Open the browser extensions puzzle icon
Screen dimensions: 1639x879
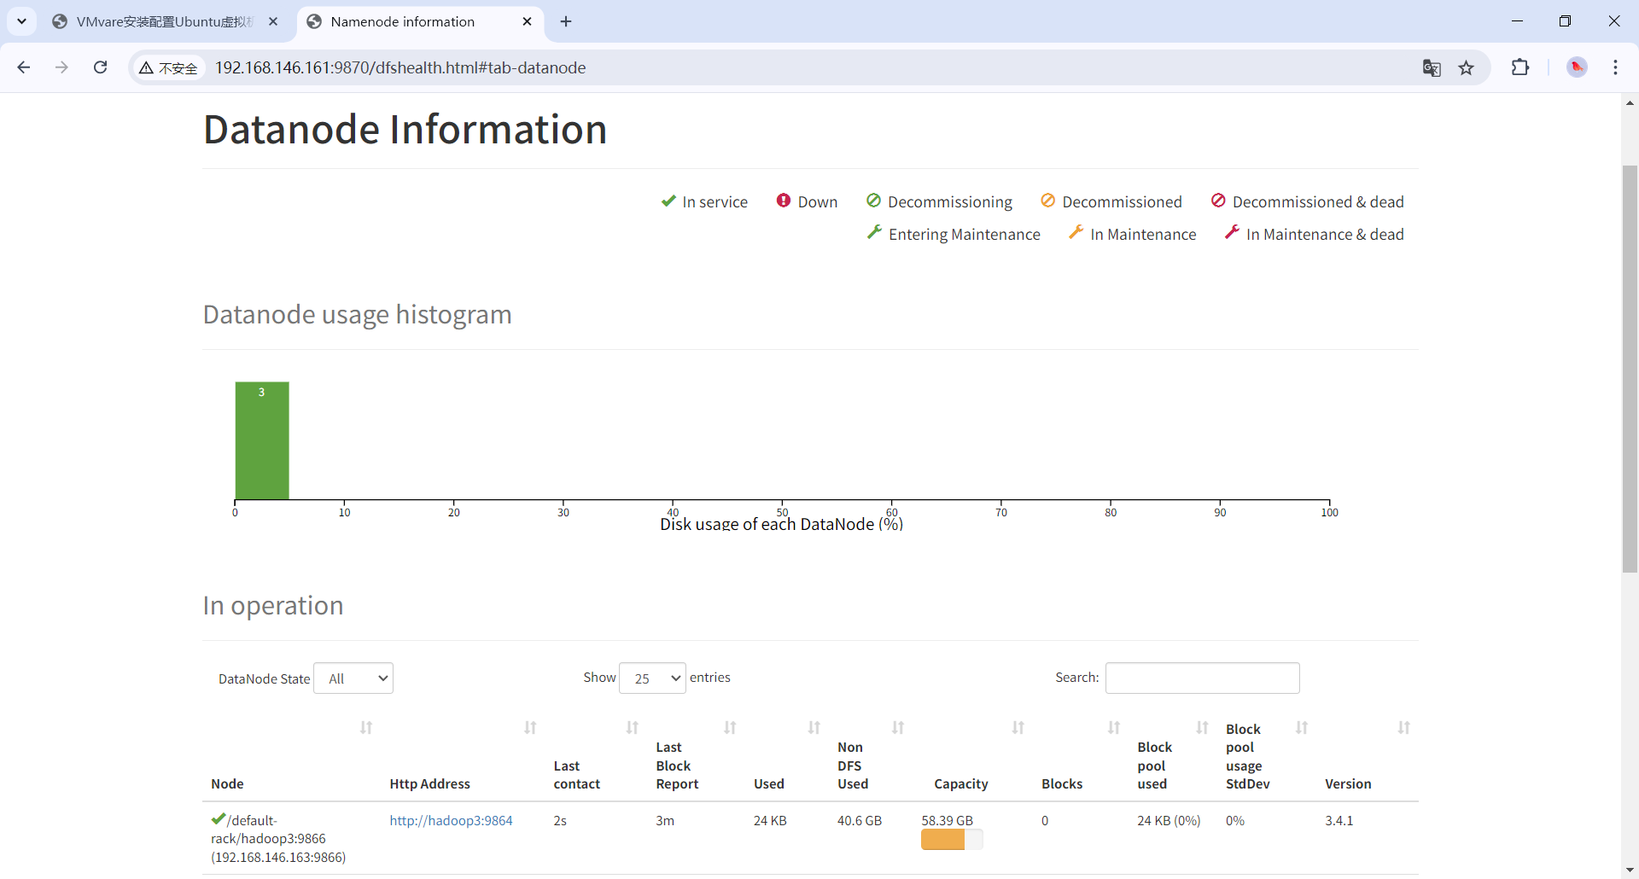(x=1520, y=67)
